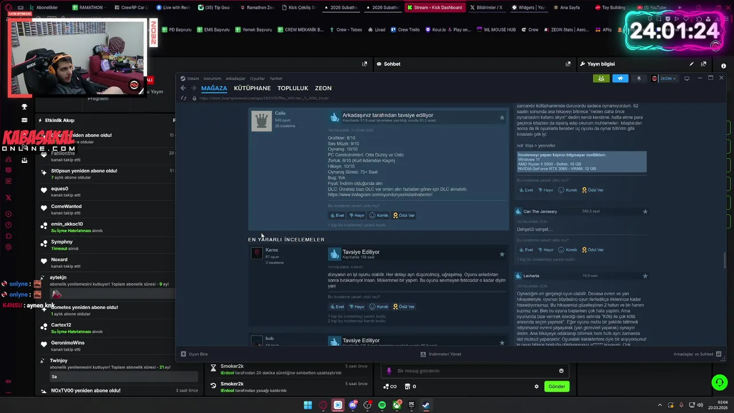Switch to the Stream - Kick Dashboard browser tab
The image size is (734, 413).
[x=434, y=7]
